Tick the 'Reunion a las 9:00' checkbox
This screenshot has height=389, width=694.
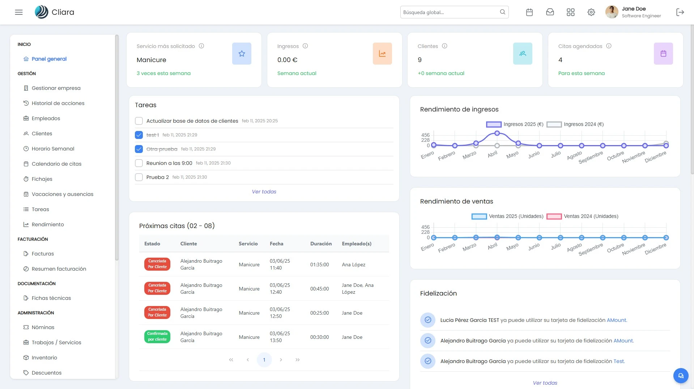click(139, 163)
